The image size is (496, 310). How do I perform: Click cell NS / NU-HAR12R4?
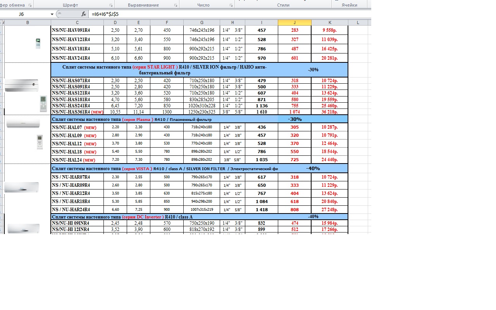(x=77, y=193)
